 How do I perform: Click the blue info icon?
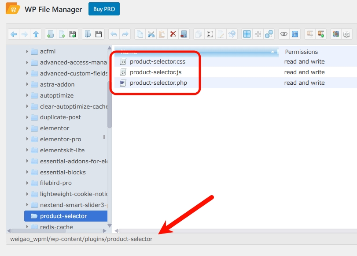(x=295, y=34)
